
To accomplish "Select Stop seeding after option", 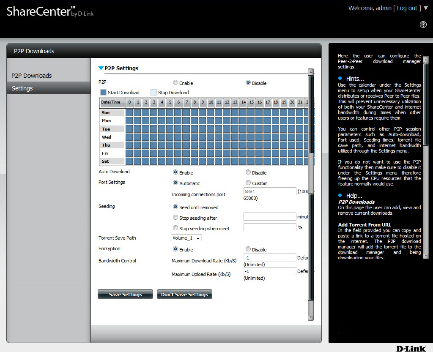I will pyautogui.click(x=175, y=217).
